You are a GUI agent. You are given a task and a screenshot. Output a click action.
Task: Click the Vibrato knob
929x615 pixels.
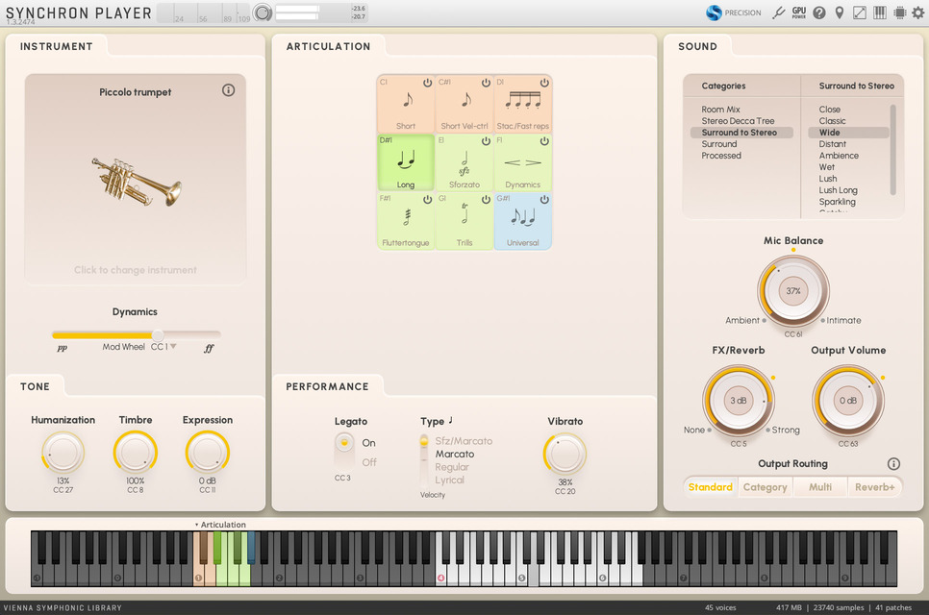point(565,454)
